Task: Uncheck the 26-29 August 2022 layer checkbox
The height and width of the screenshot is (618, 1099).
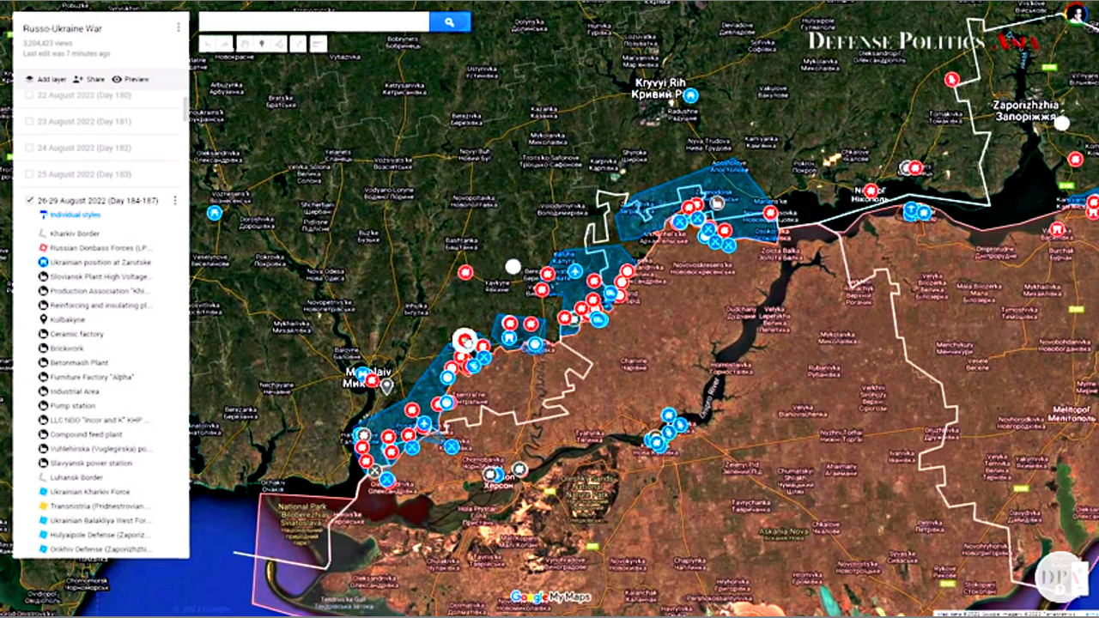Action: tap(30, 201)
